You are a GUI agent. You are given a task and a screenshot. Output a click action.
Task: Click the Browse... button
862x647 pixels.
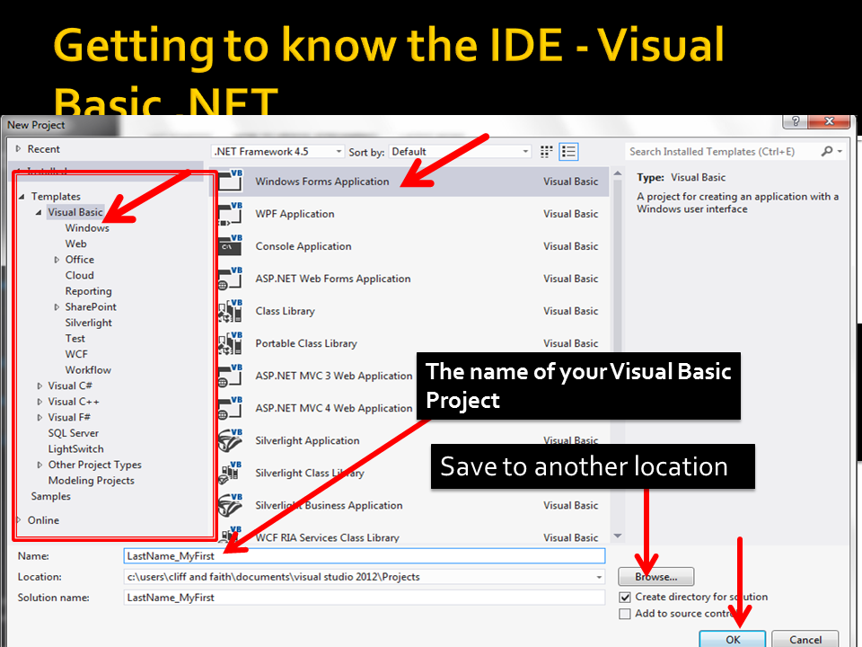(655, 577)
